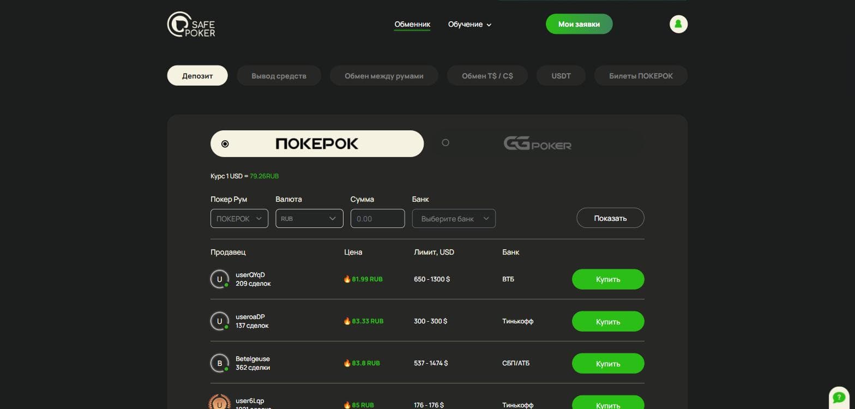Click the limit 650 - 1300 $
The height and width of the screenshot is (409, 855).
(432, 279)
